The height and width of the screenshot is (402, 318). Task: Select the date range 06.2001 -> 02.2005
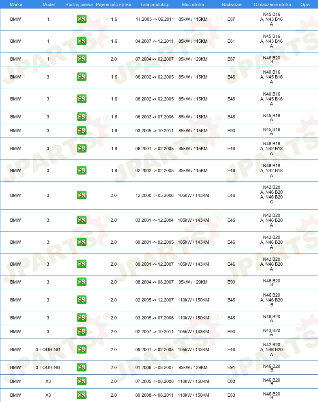pyautogui.click(x=155, y=149)
